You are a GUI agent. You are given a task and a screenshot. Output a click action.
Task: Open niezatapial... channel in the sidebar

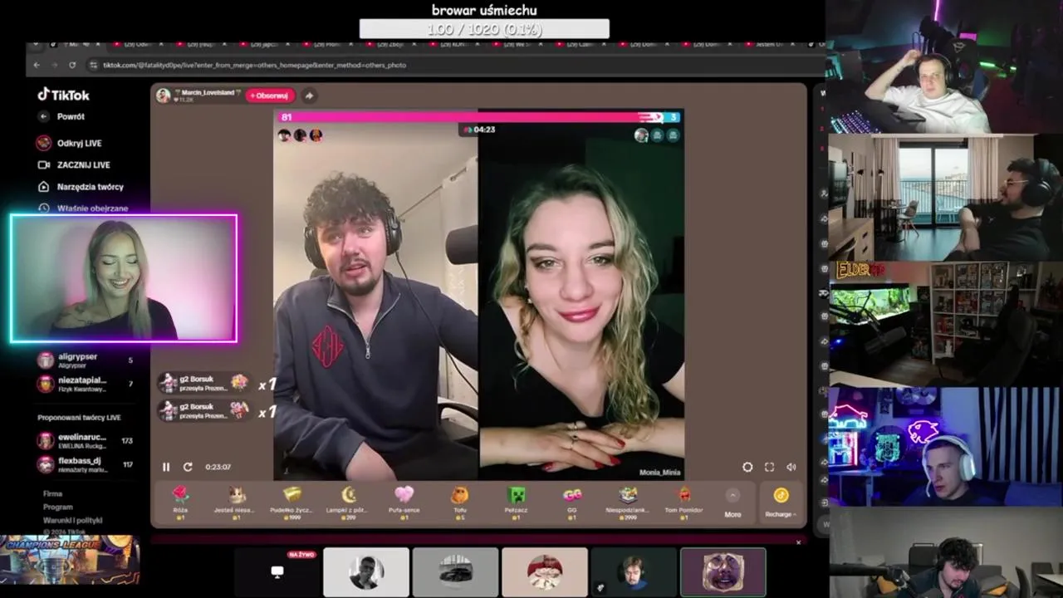tap(85, 384)
